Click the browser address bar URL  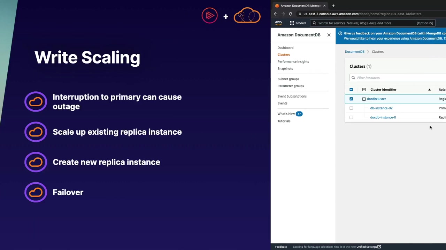click(x=362, y=14)
